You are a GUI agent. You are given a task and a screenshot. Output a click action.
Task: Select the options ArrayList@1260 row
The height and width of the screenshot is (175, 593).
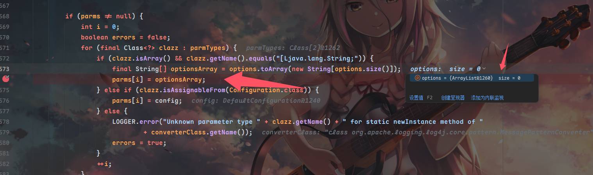[471, 78]
